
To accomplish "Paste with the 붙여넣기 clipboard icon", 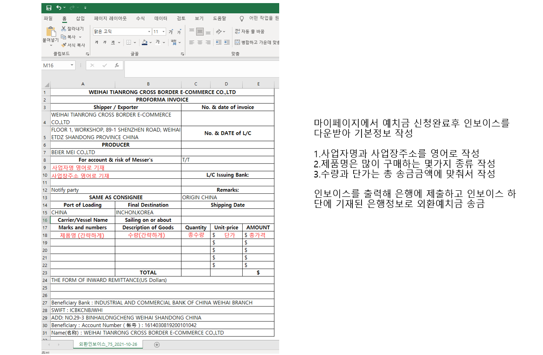I will (x=51, y=32).
